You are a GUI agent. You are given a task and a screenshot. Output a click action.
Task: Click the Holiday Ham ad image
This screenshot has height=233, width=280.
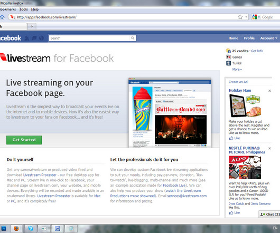coord(245,105)
